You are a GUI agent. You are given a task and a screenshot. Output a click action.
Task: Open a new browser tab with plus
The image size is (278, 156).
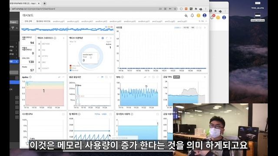click(x=44, y=3)
